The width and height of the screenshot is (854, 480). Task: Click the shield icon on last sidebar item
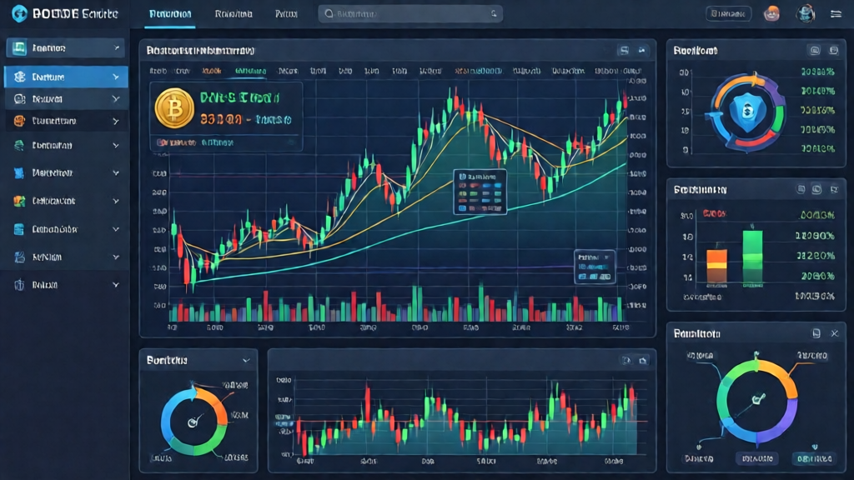click(18, 285)
